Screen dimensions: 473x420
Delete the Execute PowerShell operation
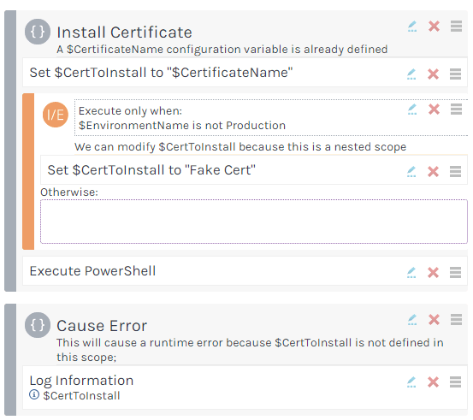coord(433,273)
